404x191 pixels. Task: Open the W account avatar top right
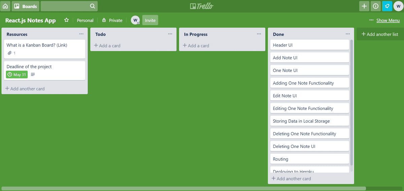[x=398, y=6]
